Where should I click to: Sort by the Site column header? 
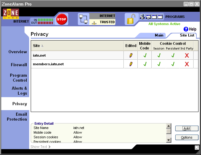[x=77, y=46]
